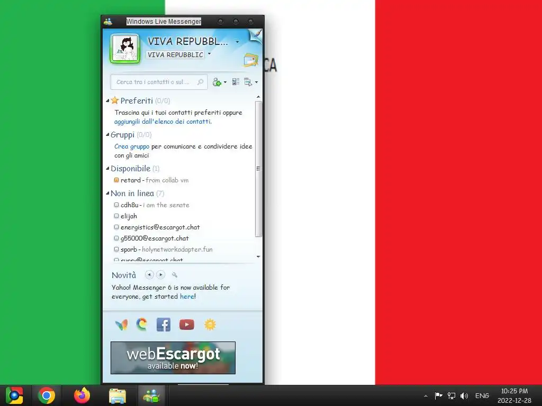The width and height of the screenshot is (542, 406).
Task: Show the next Novità item
Action: 160,275
